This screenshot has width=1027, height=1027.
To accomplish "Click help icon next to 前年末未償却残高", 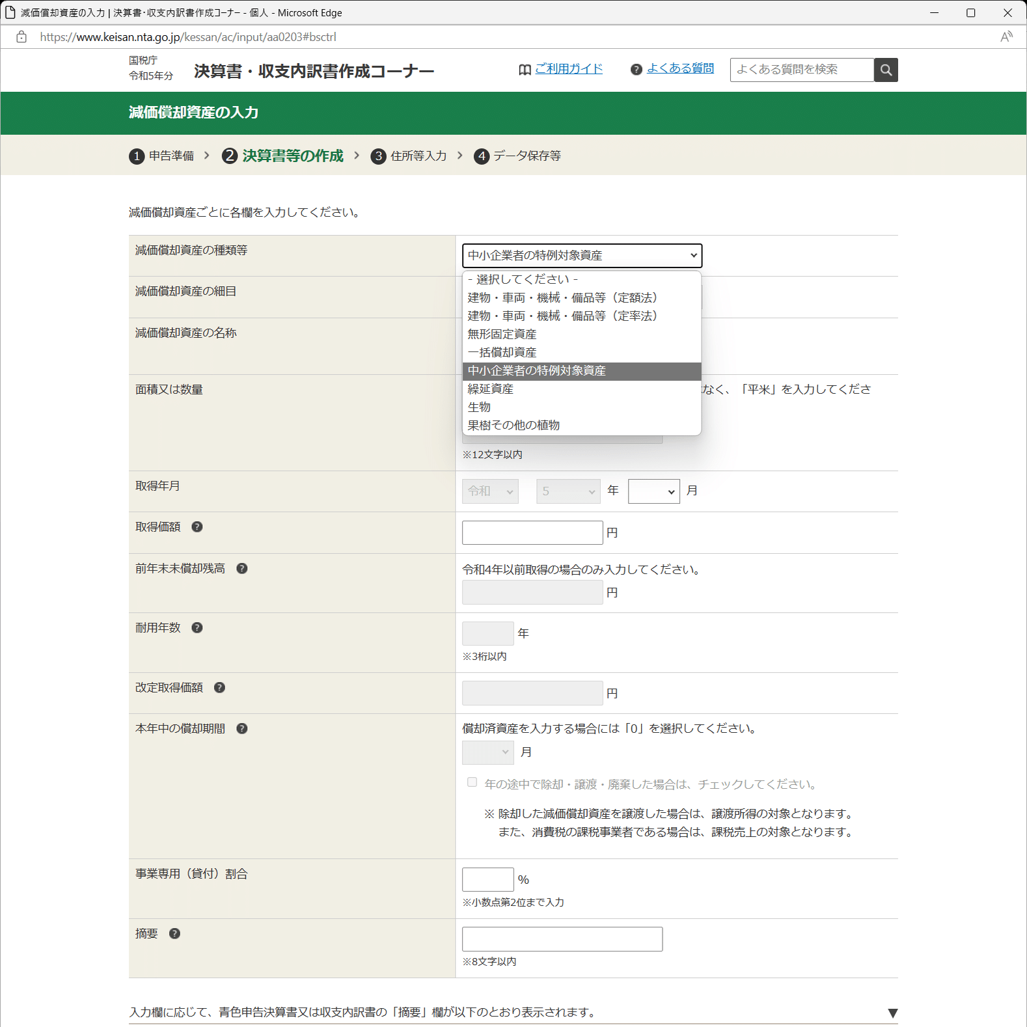I will [242, 569].
